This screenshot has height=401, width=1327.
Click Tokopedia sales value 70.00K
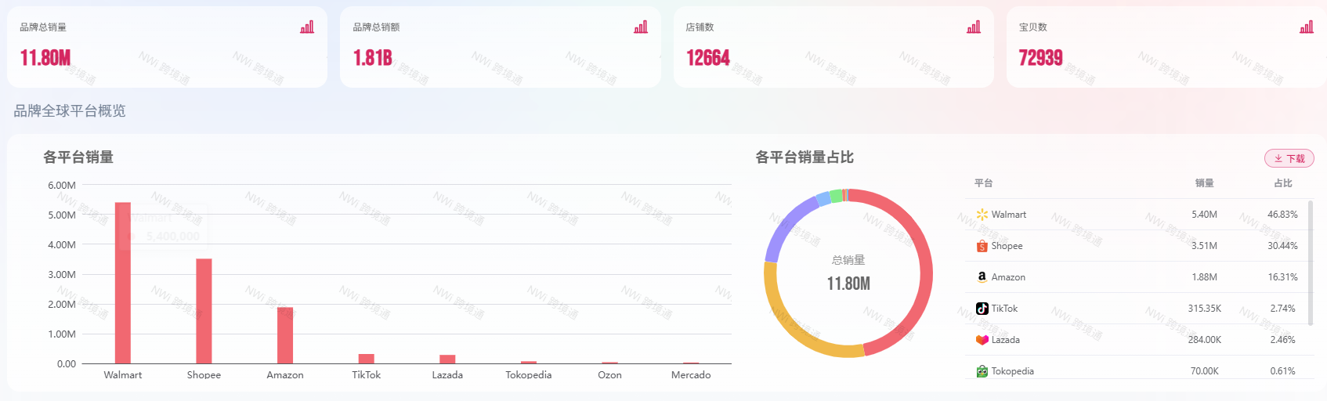1205,371
